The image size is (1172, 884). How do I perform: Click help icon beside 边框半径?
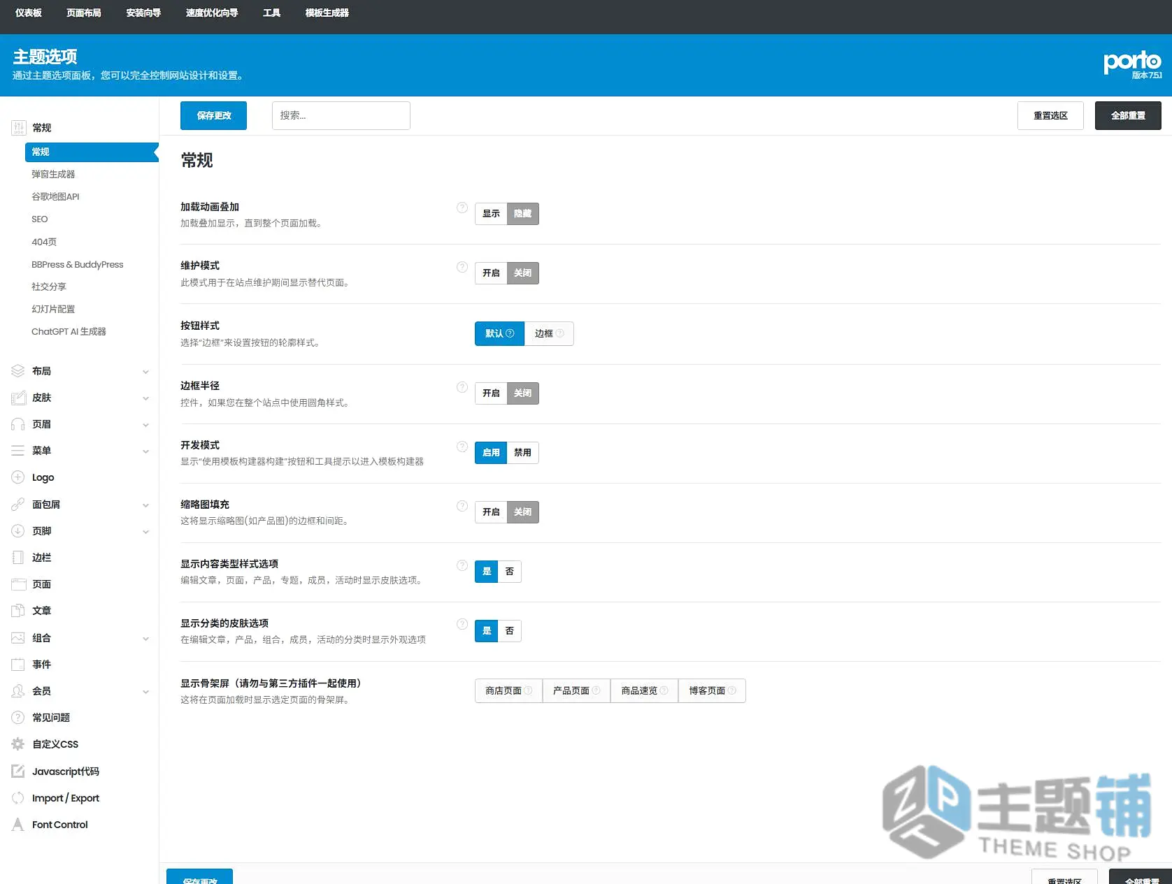pos(462,387)
